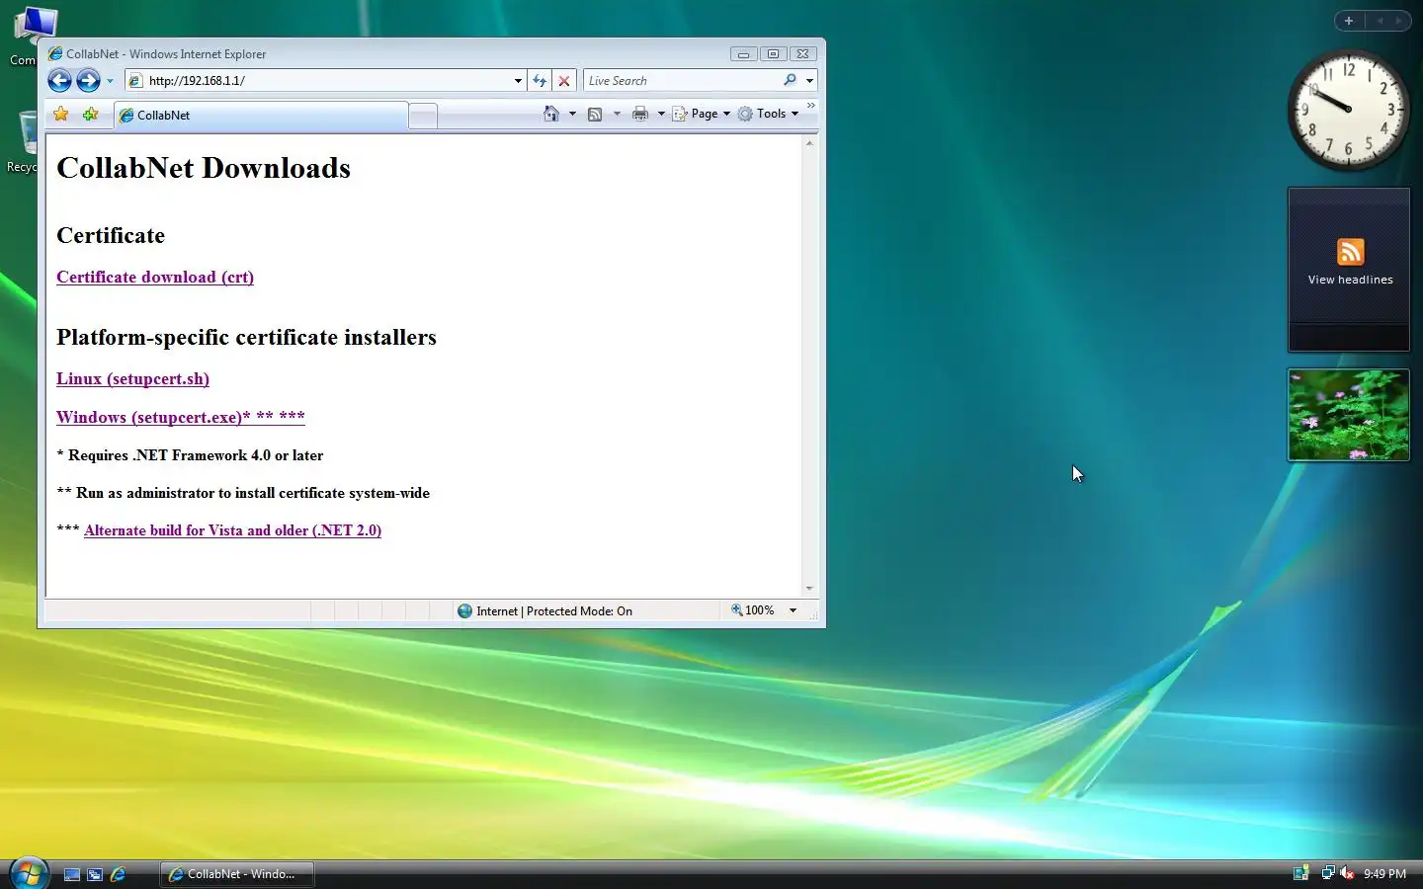Click the page scrollbar up arrow
The image size is (1423, 889).
click(x=809, y=144)
